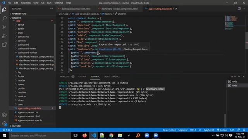Expand the admin folder
Viewport: 248px width, 139px height.
[21, 29]
